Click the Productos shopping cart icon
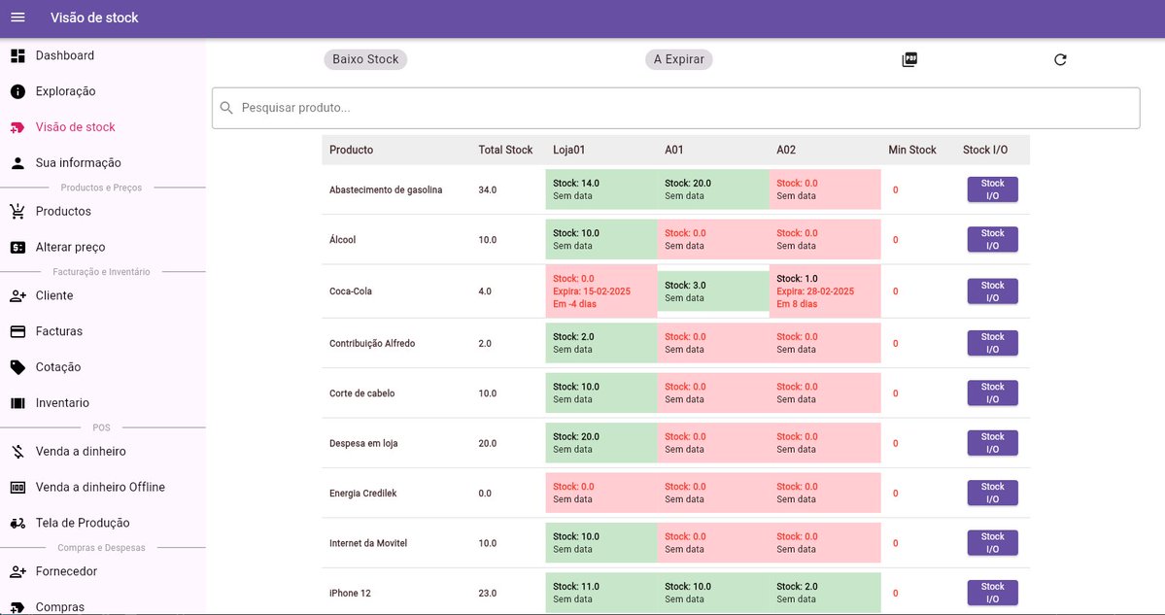1165x615 pixels. [x=17, y=212]
